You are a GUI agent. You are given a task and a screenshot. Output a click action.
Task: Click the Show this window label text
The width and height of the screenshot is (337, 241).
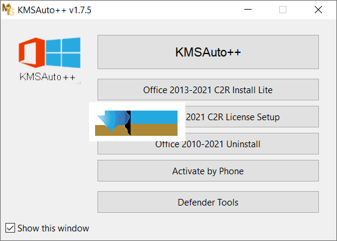(53, 228)
